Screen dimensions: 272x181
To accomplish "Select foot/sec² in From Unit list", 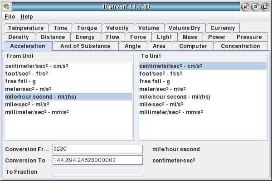I will (69, 74).
